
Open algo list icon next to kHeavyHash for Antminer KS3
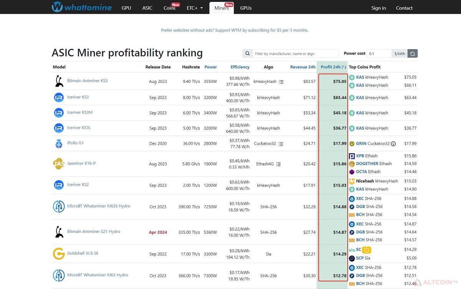[x=281, y=82]
